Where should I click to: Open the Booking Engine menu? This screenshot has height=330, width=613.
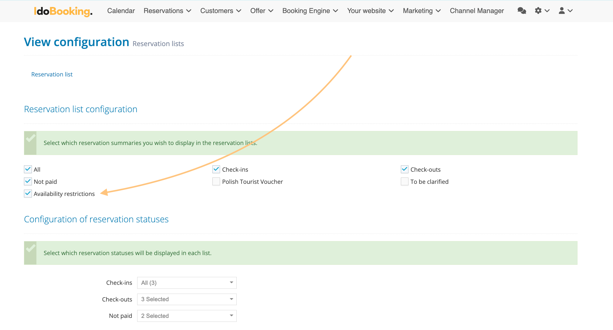pyautogui.click(x=310, y=11)
